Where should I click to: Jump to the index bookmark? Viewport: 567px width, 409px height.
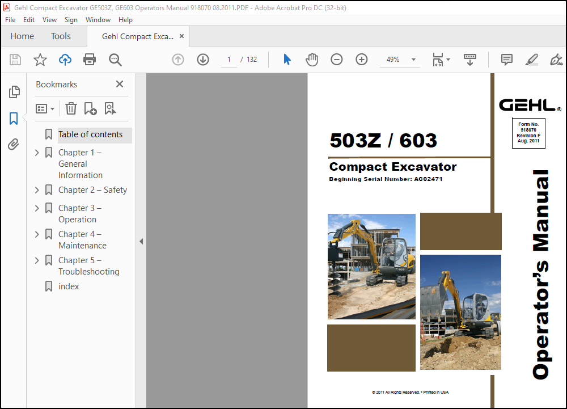coord(69,286)
